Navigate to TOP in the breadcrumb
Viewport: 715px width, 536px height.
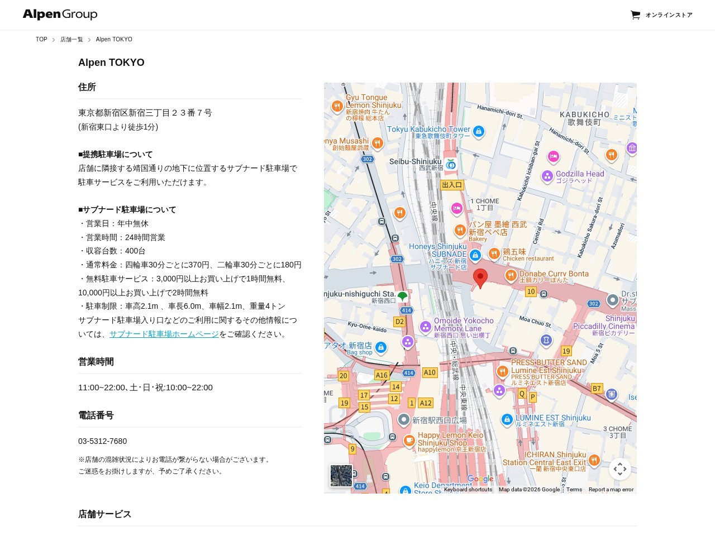41,39
